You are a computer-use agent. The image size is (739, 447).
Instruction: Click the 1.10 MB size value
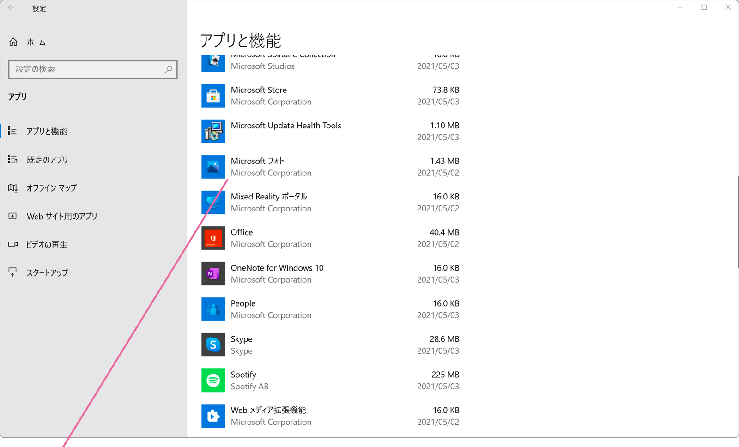[x=444, y=126]
